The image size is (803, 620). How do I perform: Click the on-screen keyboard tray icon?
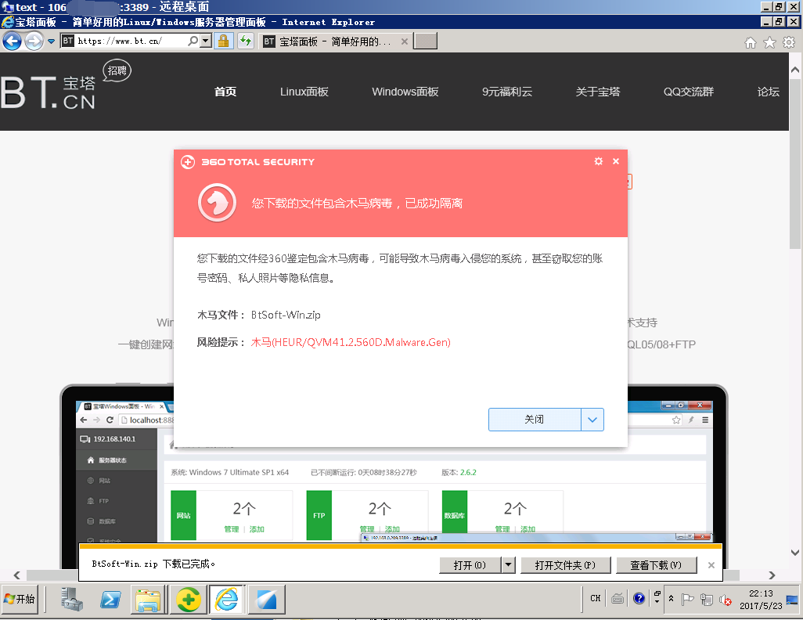tap(618, 599)
